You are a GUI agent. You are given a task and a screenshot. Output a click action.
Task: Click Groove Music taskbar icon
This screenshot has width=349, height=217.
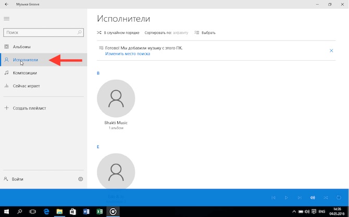coord(113,212)
